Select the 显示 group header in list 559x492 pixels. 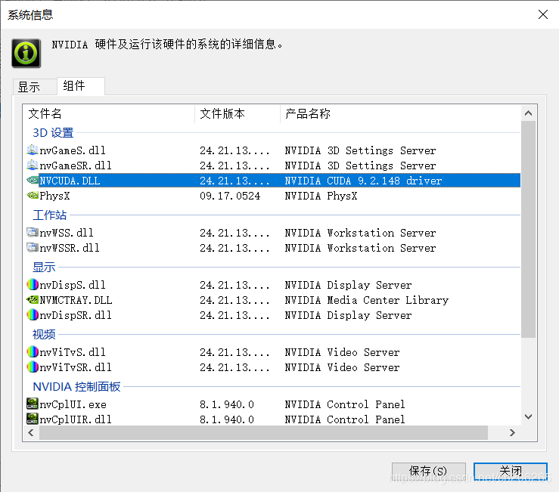click(x=44, y=268)
